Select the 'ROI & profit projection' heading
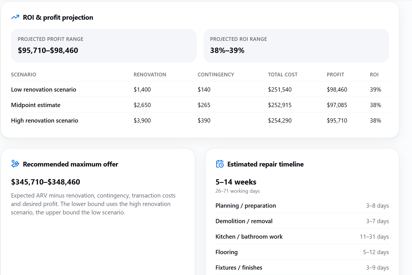 point(58,17)
